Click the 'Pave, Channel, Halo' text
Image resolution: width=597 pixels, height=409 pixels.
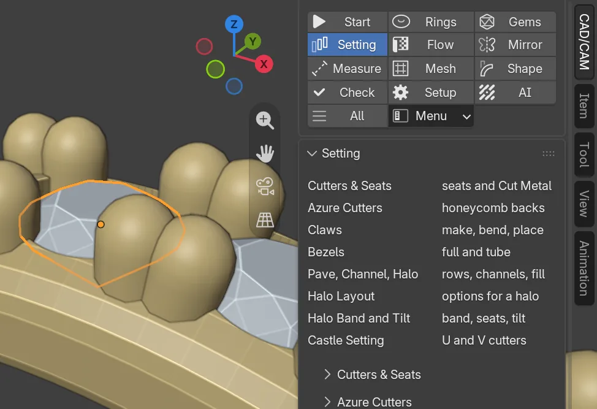pos(363,274)
